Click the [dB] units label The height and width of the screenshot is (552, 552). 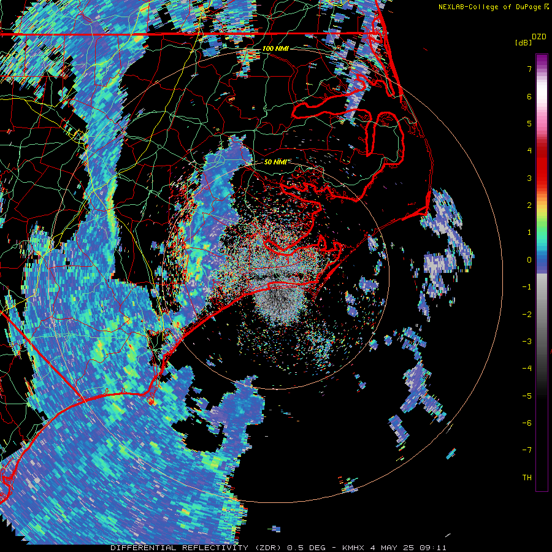(523, 42)
